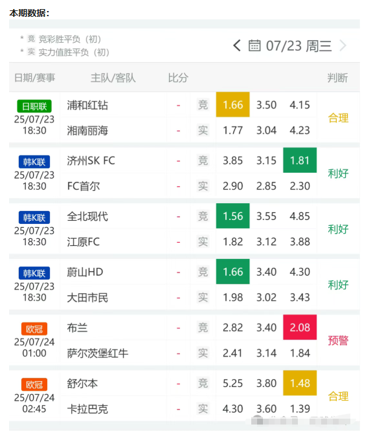
Task: Open the calendar date picker icon
Action: pyautogui.click(x=254, y=46)
